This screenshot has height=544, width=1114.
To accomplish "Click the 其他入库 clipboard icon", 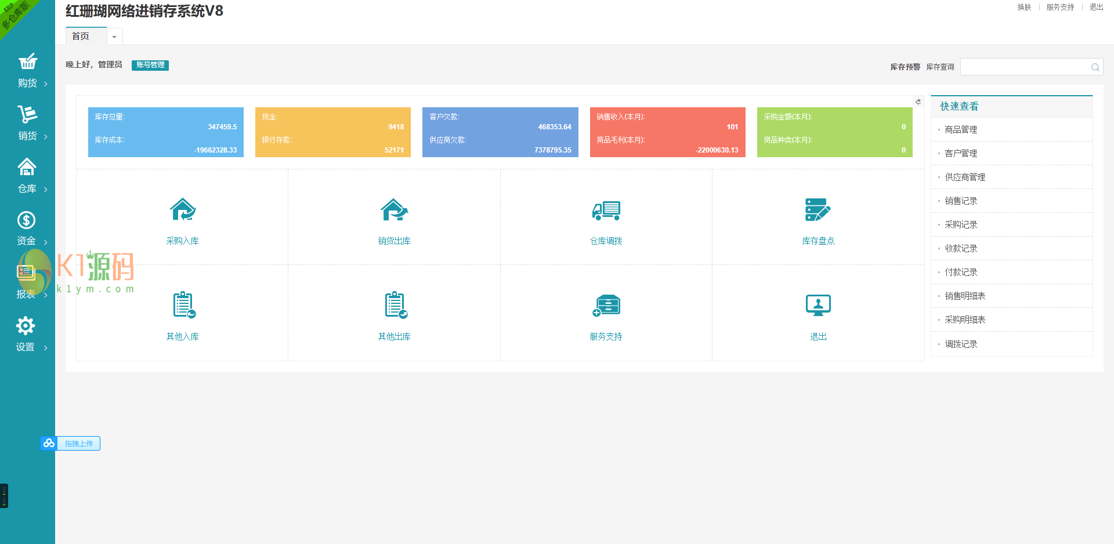I will (184, 304).
